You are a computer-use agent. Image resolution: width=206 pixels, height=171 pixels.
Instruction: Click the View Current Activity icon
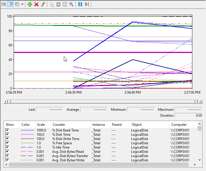pos(4,4)
